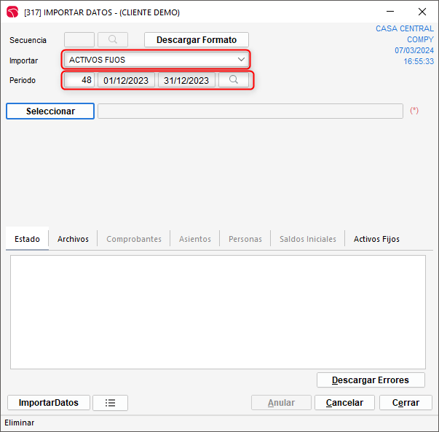Click inside the Estado results text area

click(x=218, y=311)
